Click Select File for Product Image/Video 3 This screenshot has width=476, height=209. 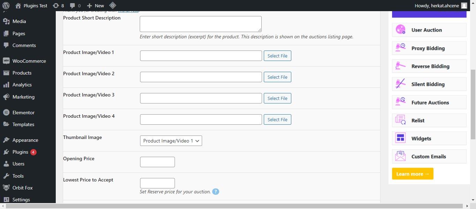coord(277,98)
